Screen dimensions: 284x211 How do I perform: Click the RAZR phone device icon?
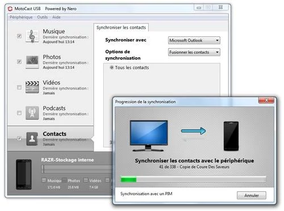pyautogui.click(x=24, y=174)
